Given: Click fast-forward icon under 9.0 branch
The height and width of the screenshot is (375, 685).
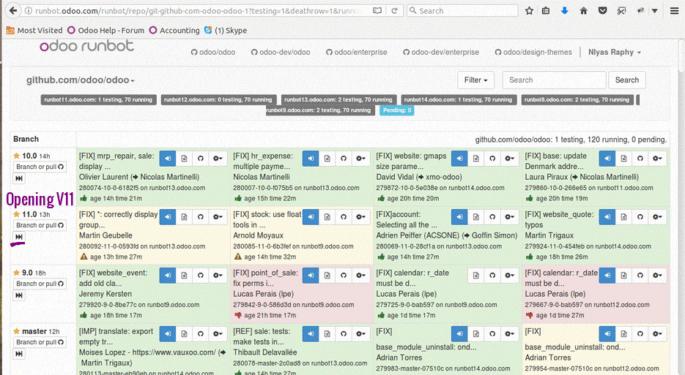Looking at the screenshot, I should click(19, 295).
